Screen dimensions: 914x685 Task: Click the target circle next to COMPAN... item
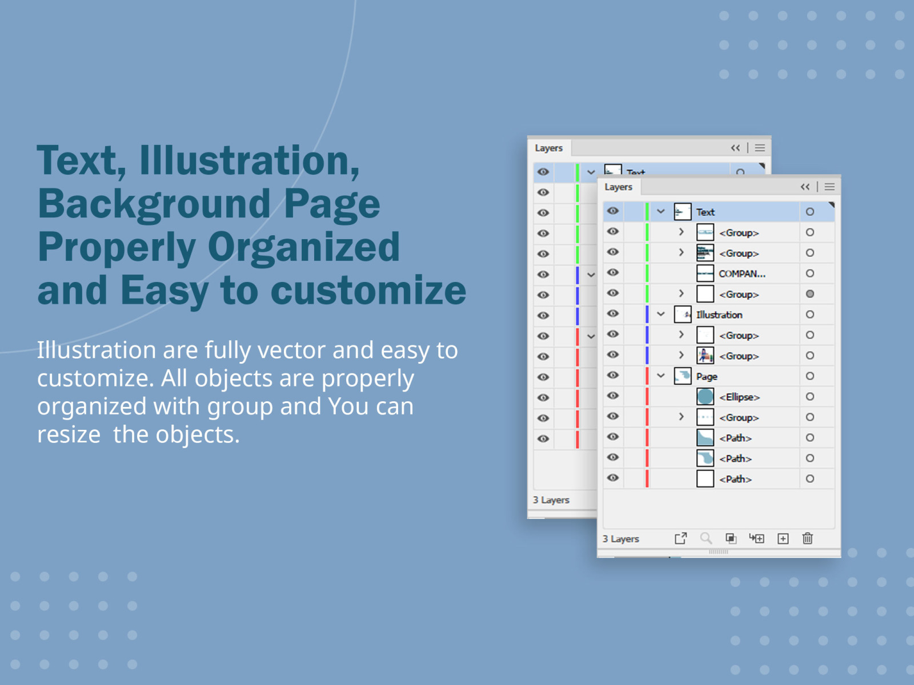point(810,273)
